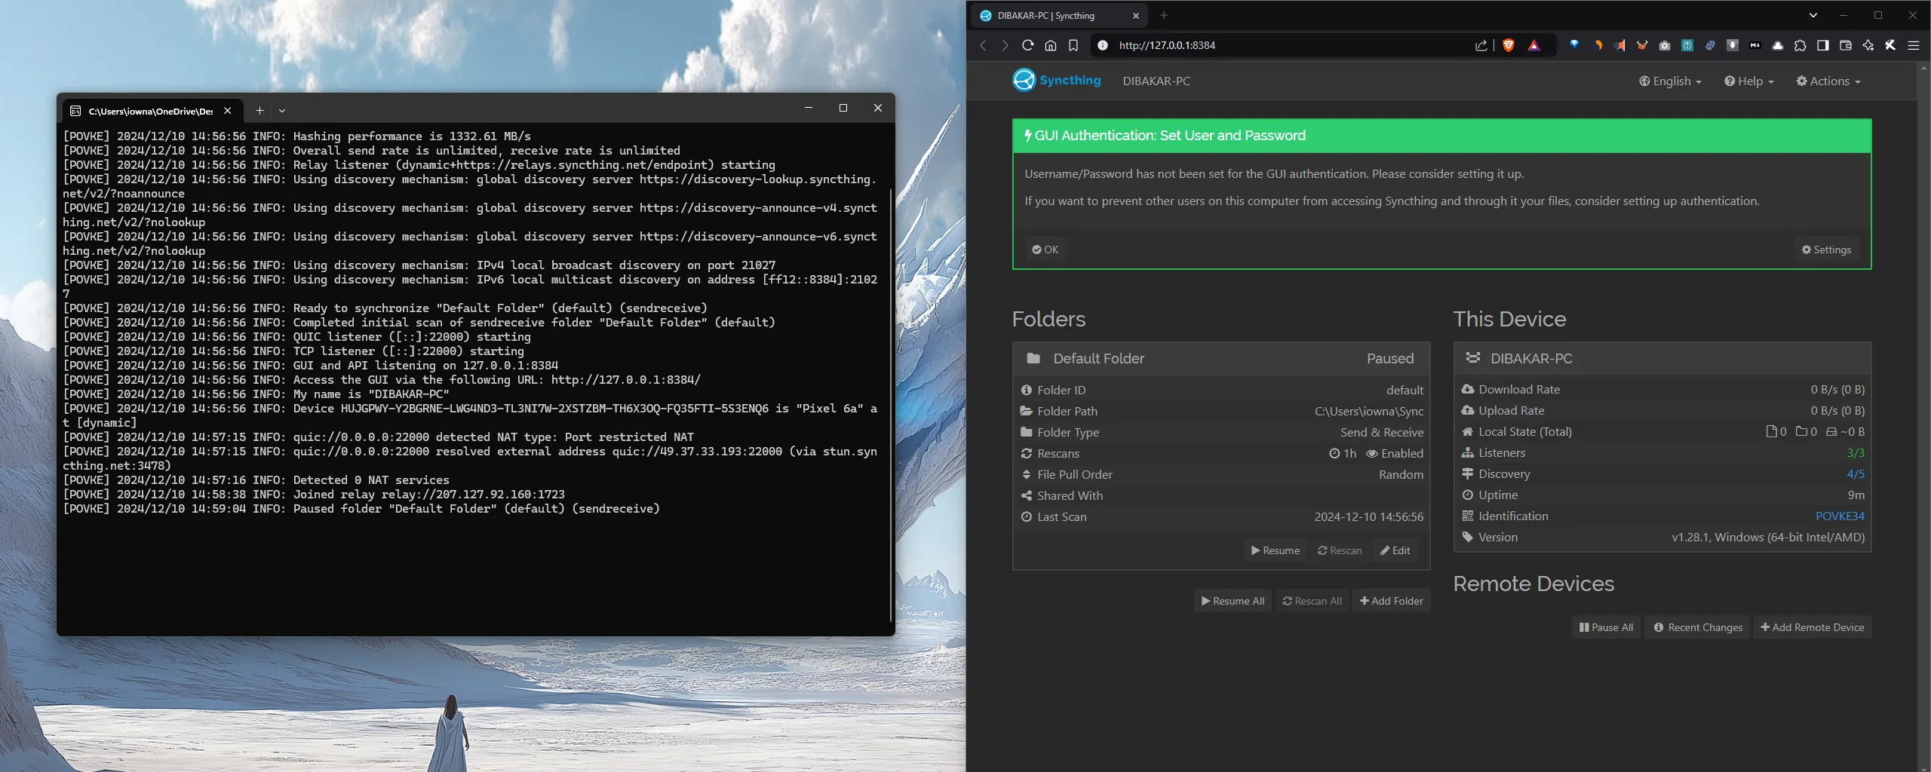Pause All remote devices
Viewport: 1931px width, 772px height.
coord(1606,627)
